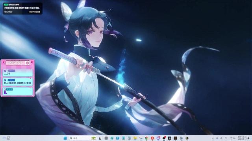The image size is (252, 141).
Task: Open the Discord icon with notification badge
Action: 158,138
